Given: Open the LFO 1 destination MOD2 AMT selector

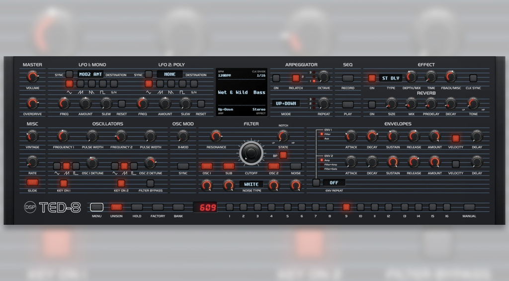Looking at the screenshot, I should point(90,74).
